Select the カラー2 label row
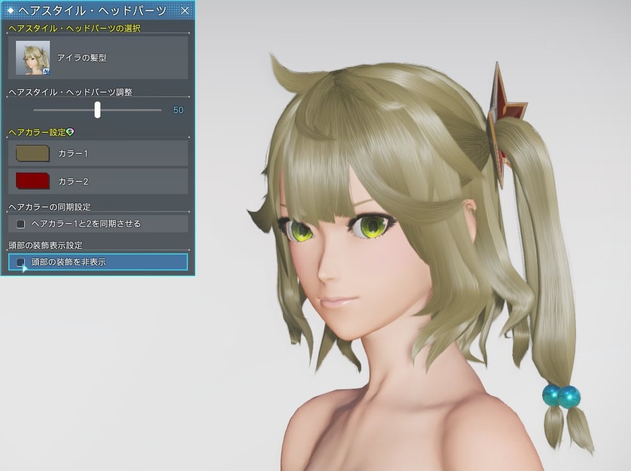The image size is (631, 471). (98, 181)
